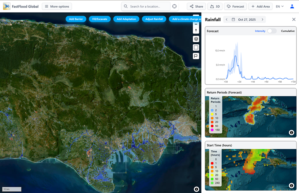299x193 pixels.
Task: Select the Fill/Excavate tool
Action: pos(100,19)
